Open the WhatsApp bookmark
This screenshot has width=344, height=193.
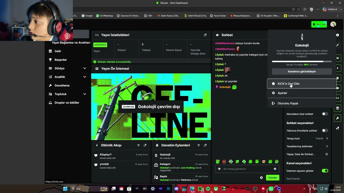coord(105,16)
